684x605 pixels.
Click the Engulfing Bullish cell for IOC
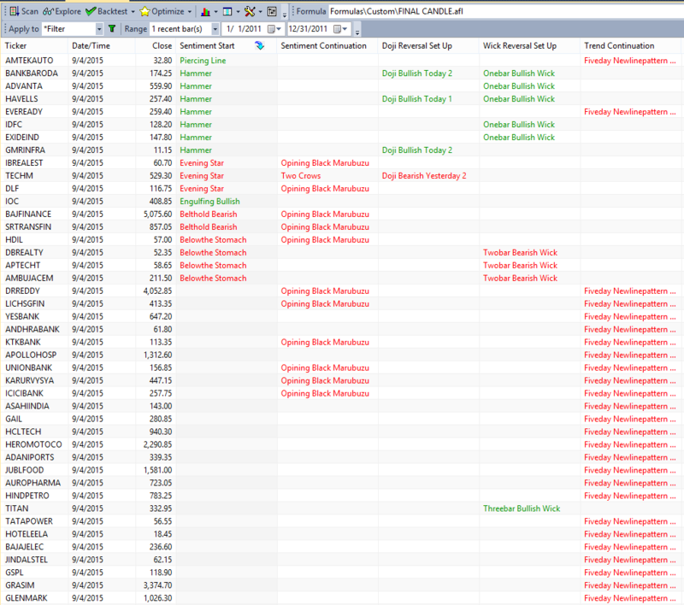[x=209, y=202]
